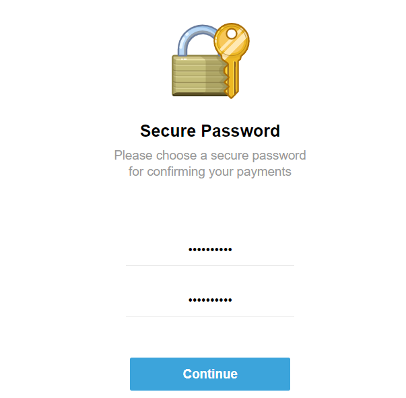Click the underline beneath the confirm password field
Viewport: 406px width, 398px height.
point(210,316)
